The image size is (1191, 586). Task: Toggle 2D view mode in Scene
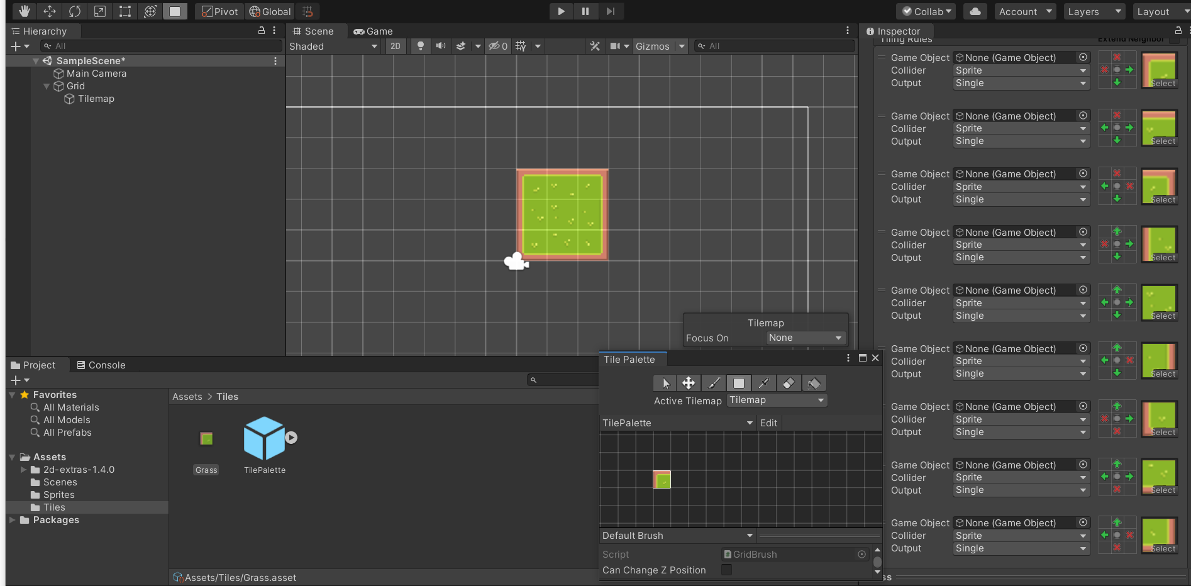click(x=395, y=46)
